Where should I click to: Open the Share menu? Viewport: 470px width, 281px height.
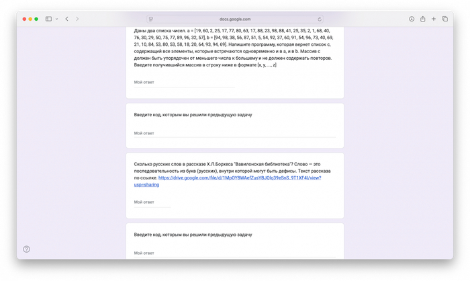pos(423,19)
